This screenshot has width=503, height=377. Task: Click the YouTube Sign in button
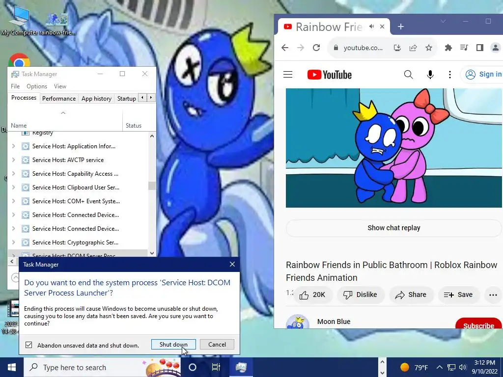coord(482,75)
